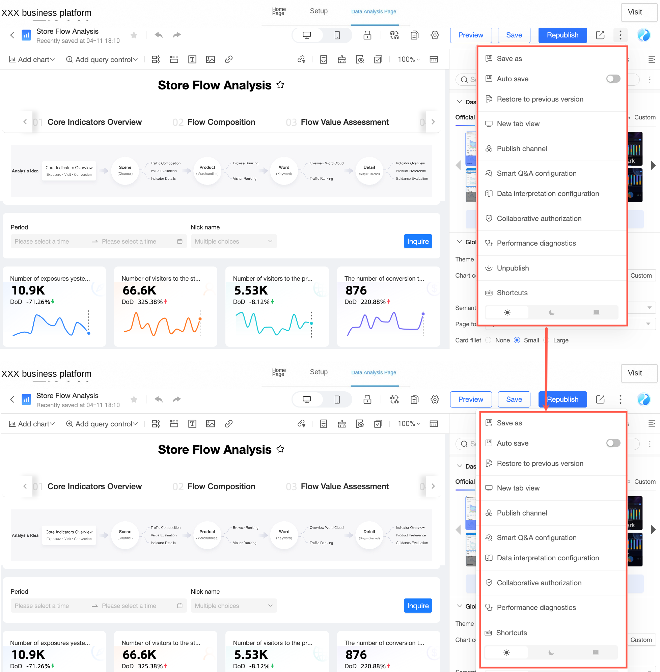Screen dimensions: 660x672
Task: Choose Save as in the upper menu
Action: coord(553,59)
